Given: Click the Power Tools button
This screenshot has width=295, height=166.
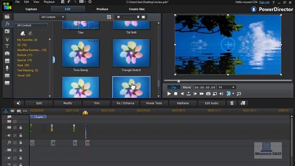Looking at the screenshot, I should click(154, 103).
